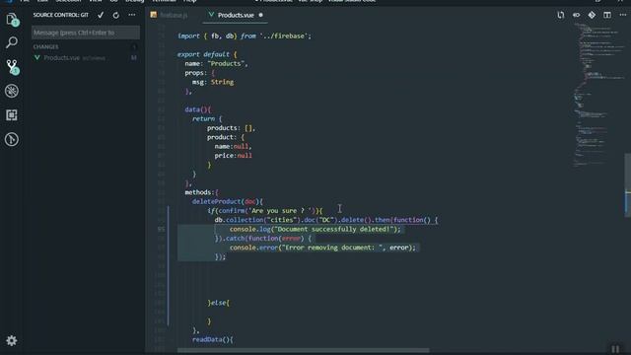Click the 'deleteProduct(doc){' method line

228,201
